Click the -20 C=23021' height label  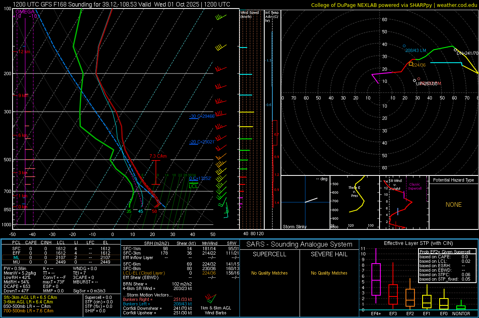202,142
